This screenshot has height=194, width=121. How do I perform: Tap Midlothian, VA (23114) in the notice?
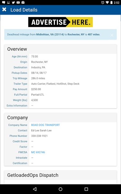click(x=50, y=35)
